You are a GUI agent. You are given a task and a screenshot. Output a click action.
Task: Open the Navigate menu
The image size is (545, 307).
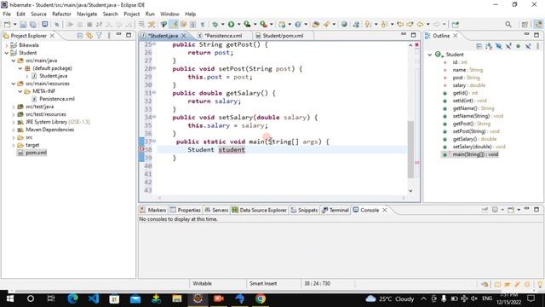87,14
